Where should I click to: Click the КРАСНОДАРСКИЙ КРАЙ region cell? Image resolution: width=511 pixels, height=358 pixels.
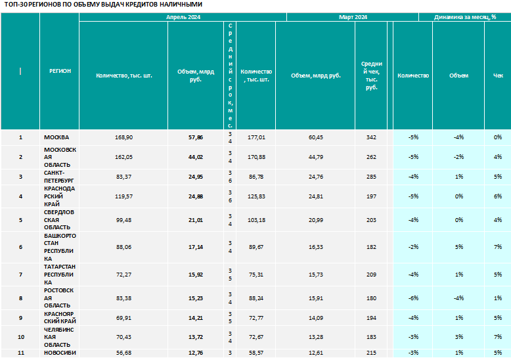(x=59, y=196)
